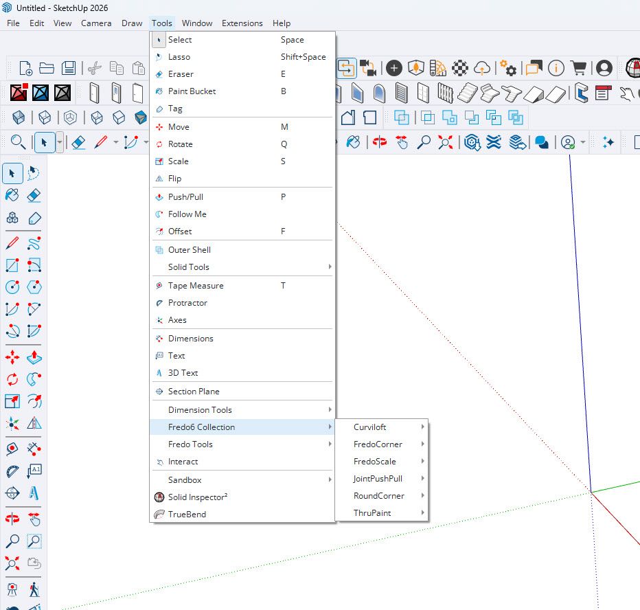Select the Rectangle tool in left tool palette
The image size is (640, 610).
coord(12,265)
